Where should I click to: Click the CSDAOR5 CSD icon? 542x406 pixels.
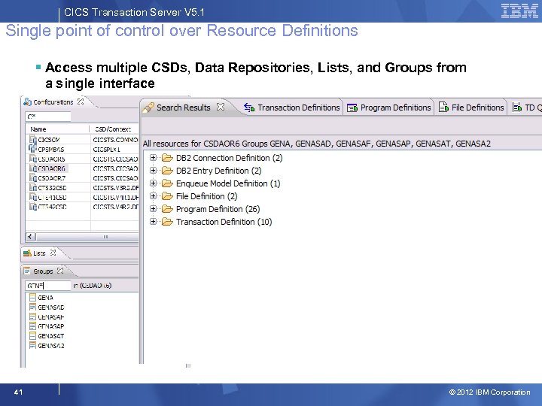(33, 159)
